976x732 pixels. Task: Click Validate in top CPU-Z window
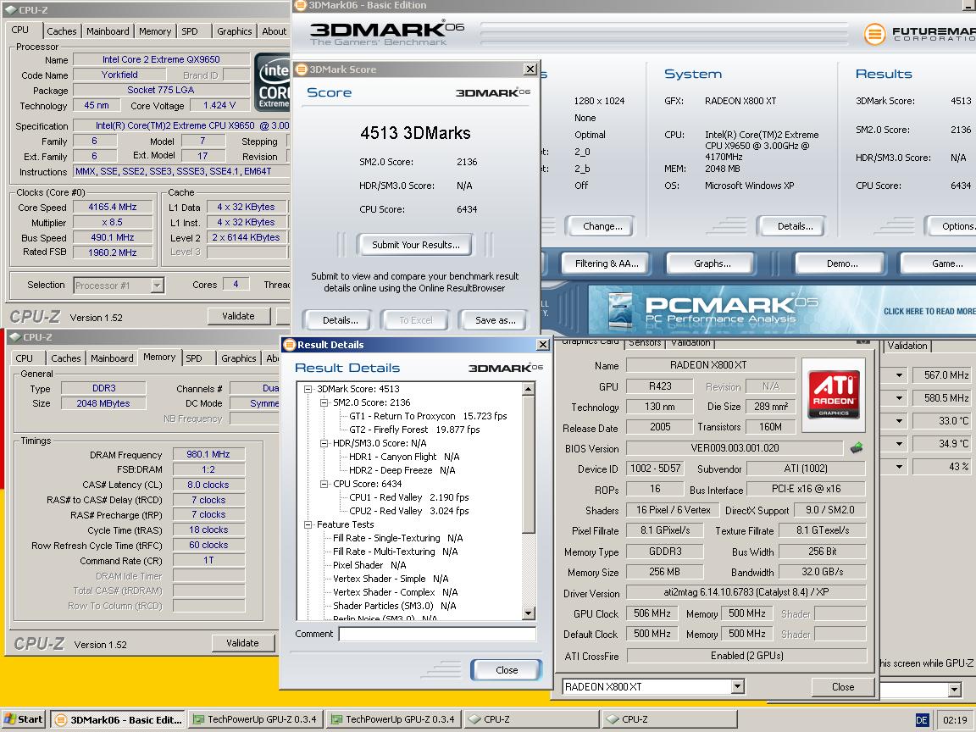(x=238, y=316)
